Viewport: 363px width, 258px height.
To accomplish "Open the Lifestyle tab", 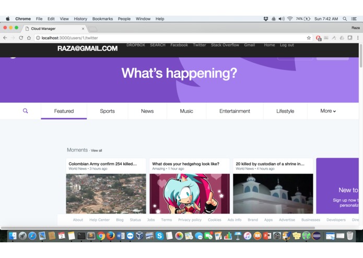I will click(285, 111).
